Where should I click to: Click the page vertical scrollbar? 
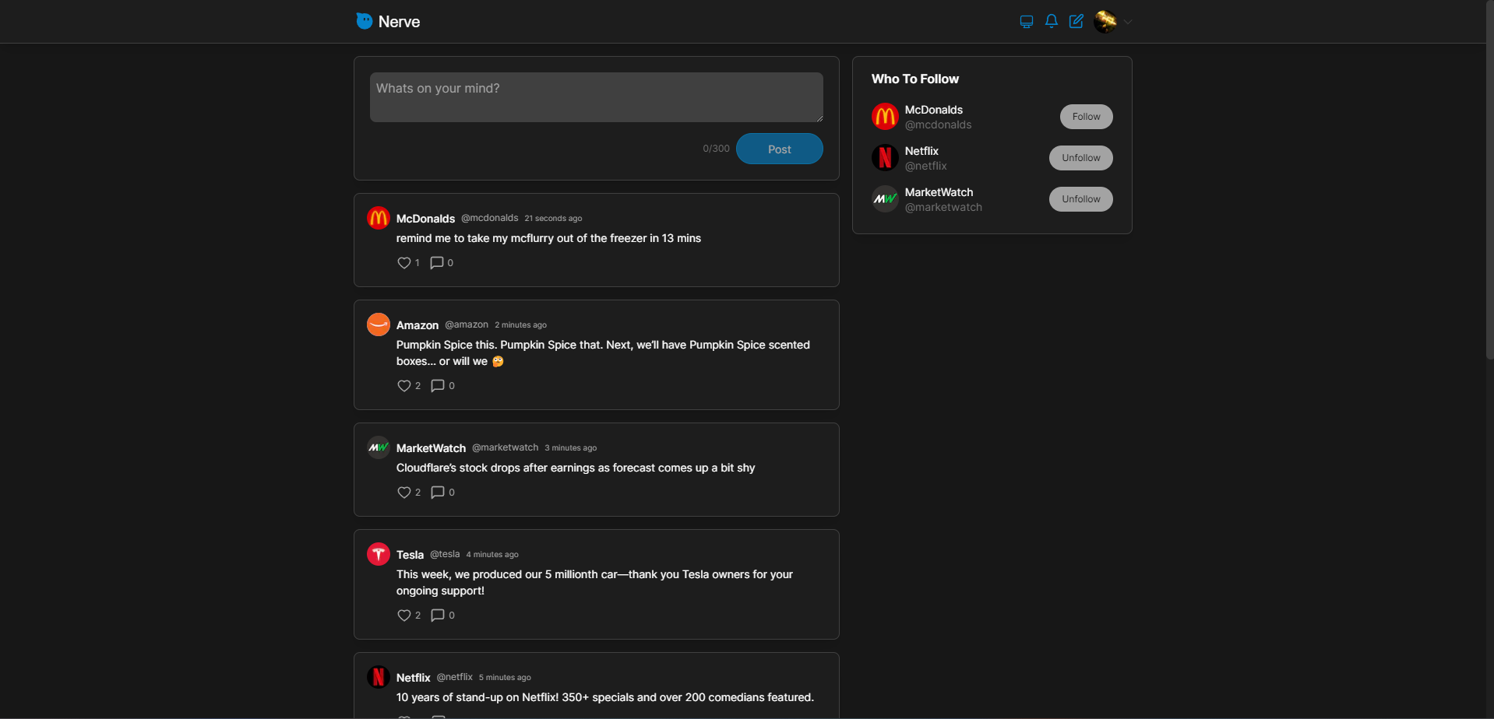1489,179
